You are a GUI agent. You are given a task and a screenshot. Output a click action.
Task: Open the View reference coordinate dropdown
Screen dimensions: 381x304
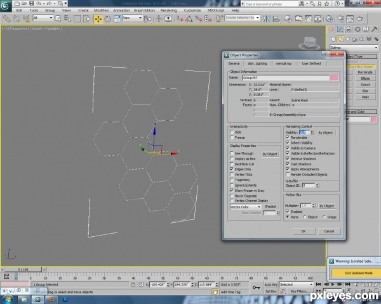point(132,18)
